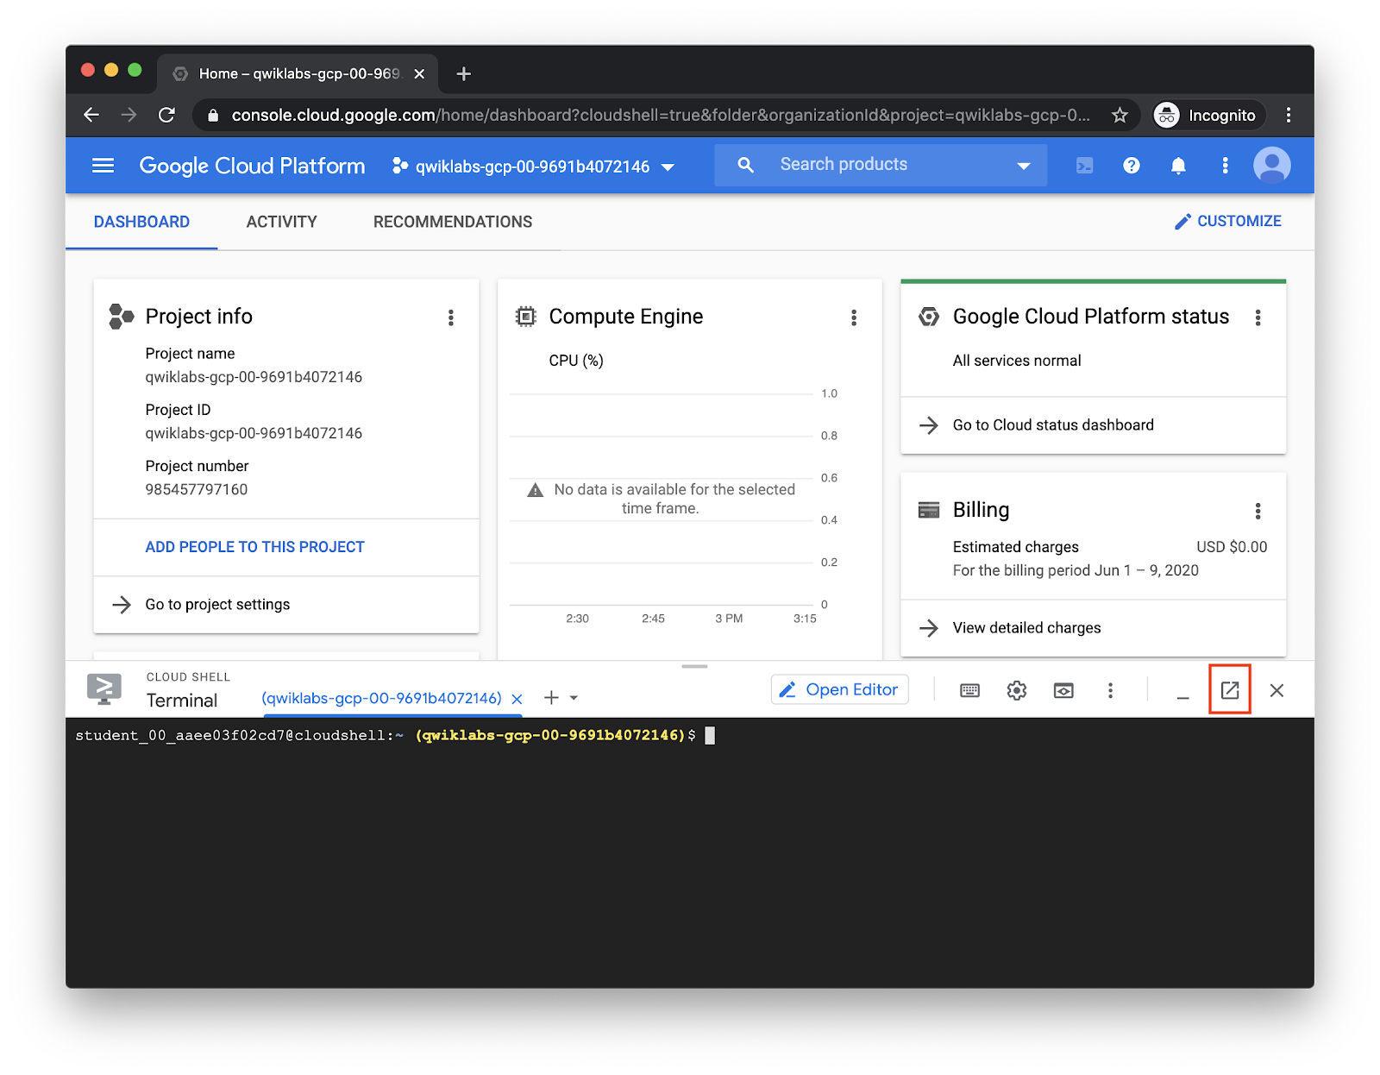1380x1075 pixels.
Task: Activate Cloud Shell icon in top bar
Action: (x=1085, y=166)
